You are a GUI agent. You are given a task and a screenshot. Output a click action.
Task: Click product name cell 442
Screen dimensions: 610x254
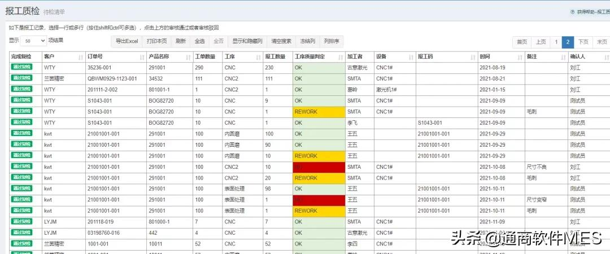tap(152, 233)
